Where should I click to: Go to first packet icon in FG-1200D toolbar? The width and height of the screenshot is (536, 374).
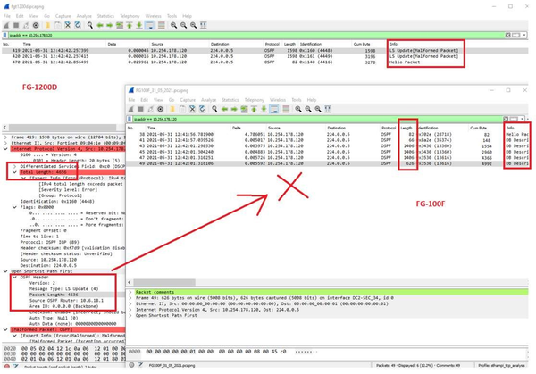(x=130, y=25)
